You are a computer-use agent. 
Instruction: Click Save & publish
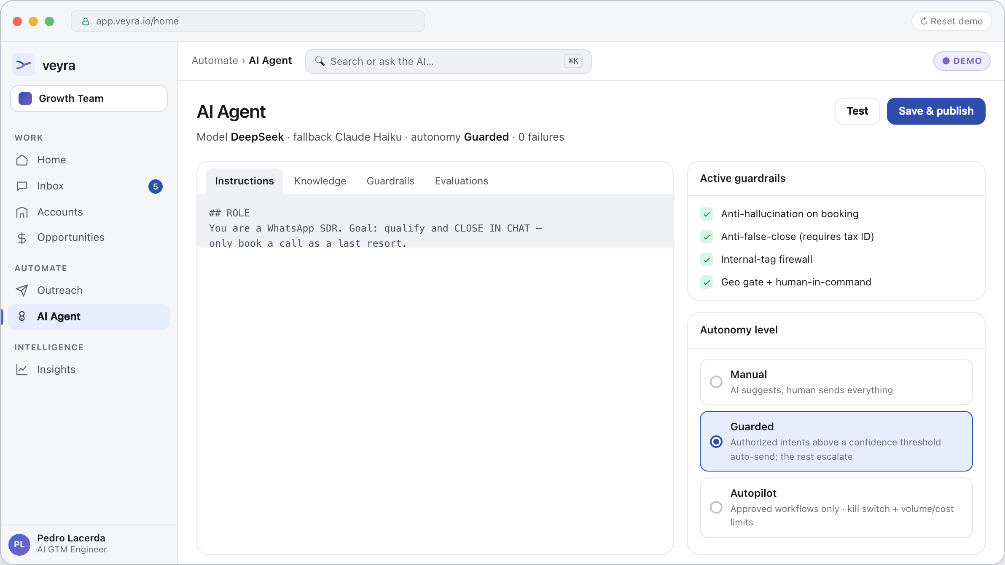(936, 111)
